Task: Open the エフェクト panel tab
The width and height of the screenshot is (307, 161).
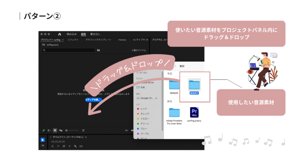Action: pos(73,40)
